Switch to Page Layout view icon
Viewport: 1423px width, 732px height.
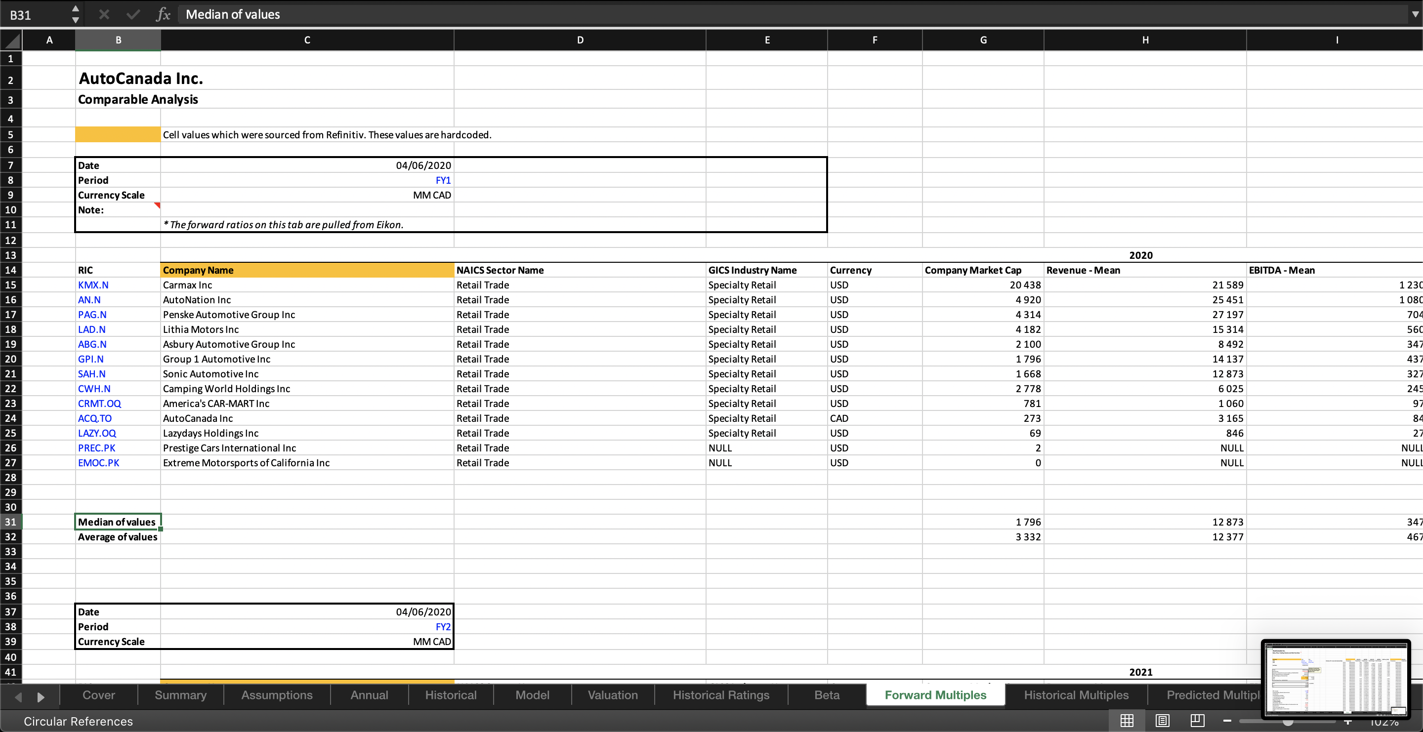[x=1162, y=721]
